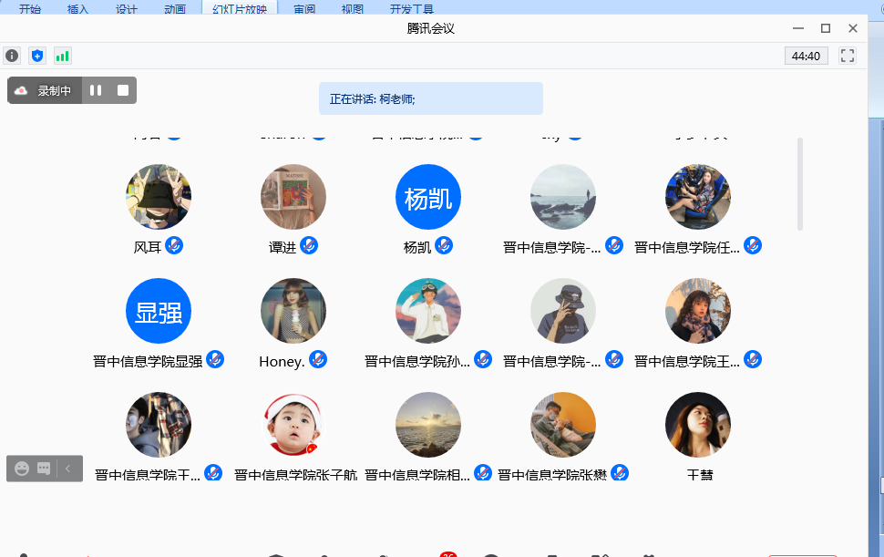This screenshot has height=557, width=884.
Task: Click the participant list vertical scrollbar
Action: pos(800,184)
